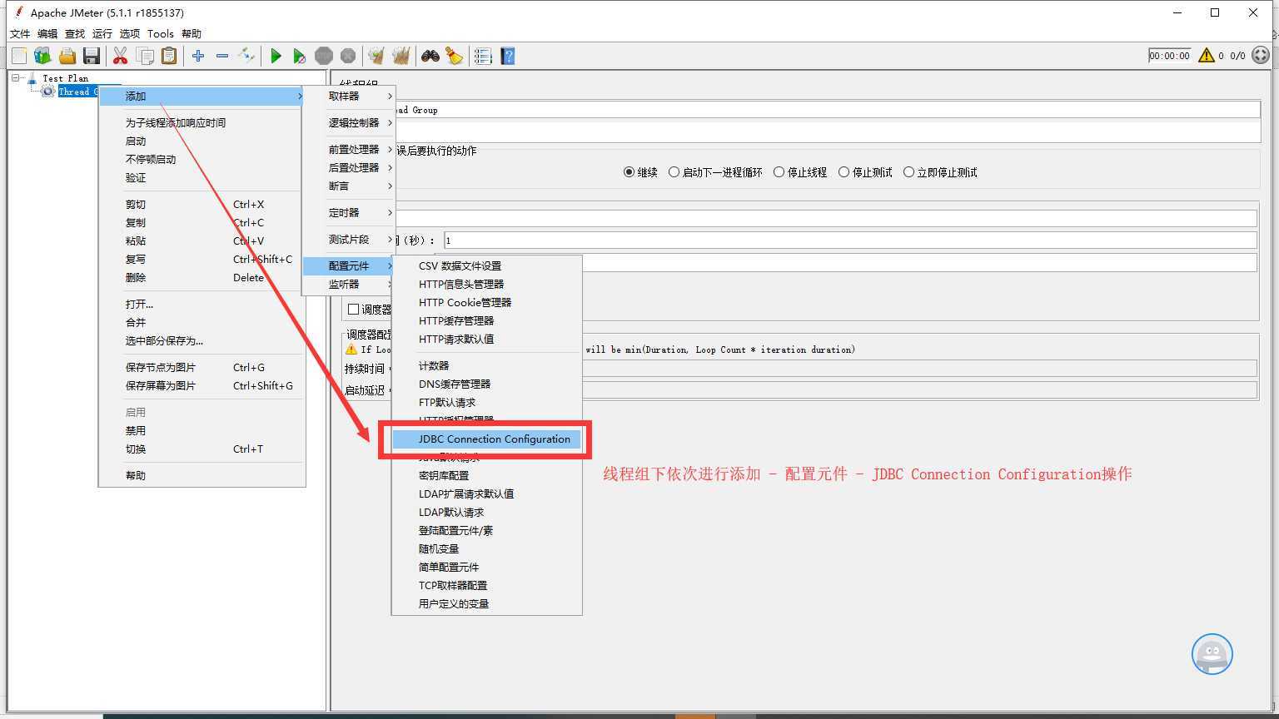Image resolution: width=1279 pixels, height=719 pixels.
Task: Open the 文件 menu in menu bar
Action: pyautogui.click(x=20, y=34)
